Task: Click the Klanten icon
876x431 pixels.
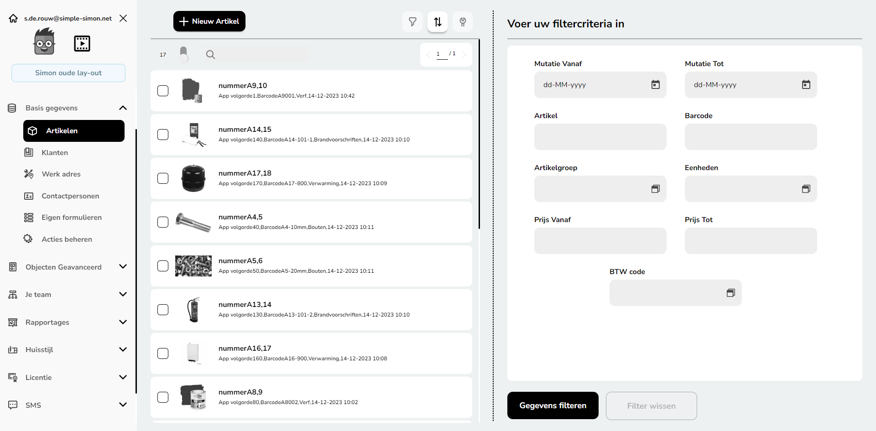Action: pyautogui.click(x=29, y=152)
